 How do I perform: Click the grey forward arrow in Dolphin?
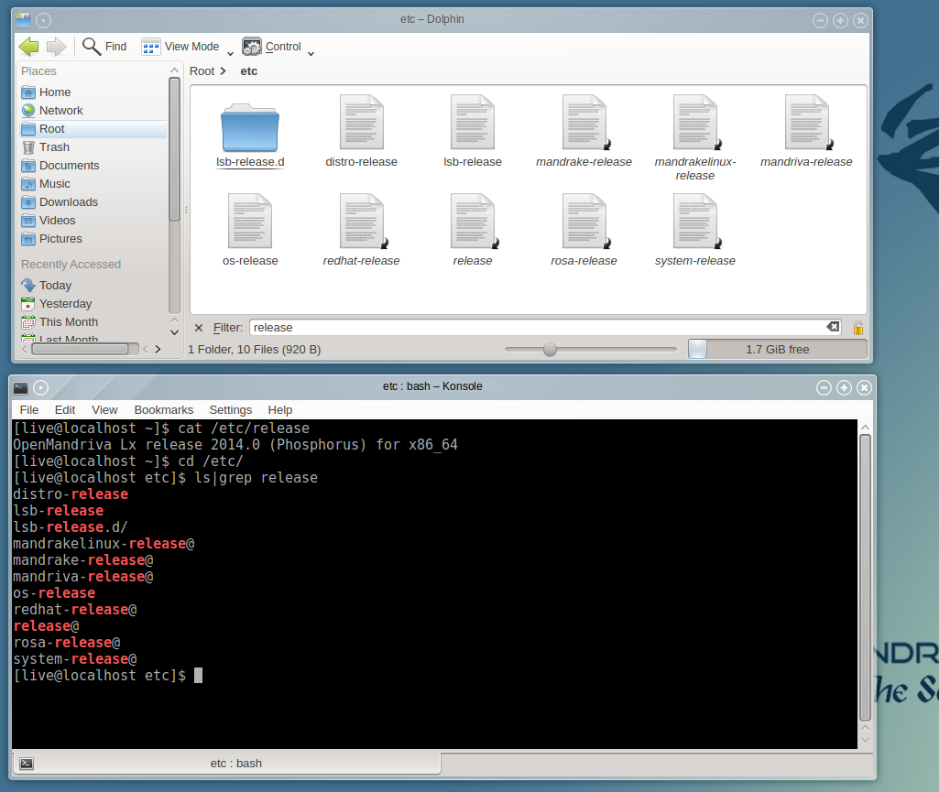click(56, 46)
